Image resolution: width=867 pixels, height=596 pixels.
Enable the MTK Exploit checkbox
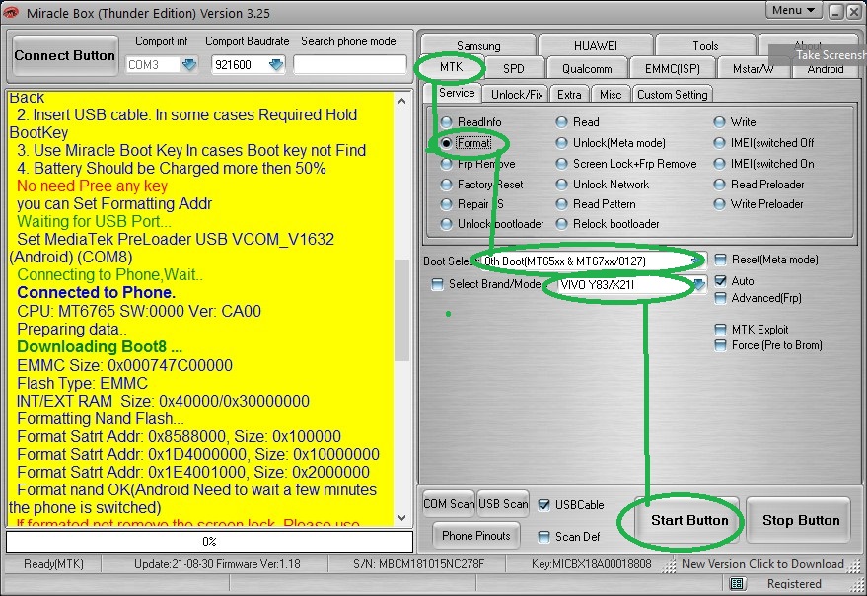coord(720,330)
